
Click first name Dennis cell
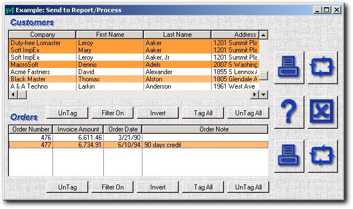pos(110,65)
